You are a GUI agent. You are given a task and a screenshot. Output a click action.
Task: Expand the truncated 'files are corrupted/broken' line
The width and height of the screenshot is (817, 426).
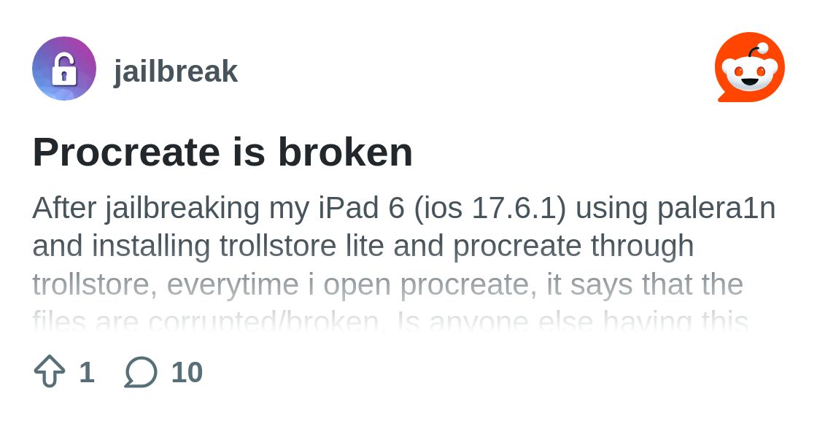pyautogui.click(x=390, y=320)
